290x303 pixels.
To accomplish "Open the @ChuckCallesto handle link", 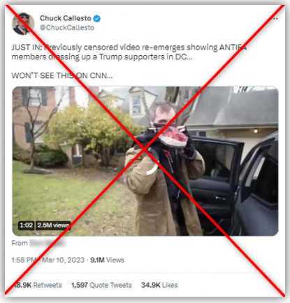I will click(x=67, y=27).
